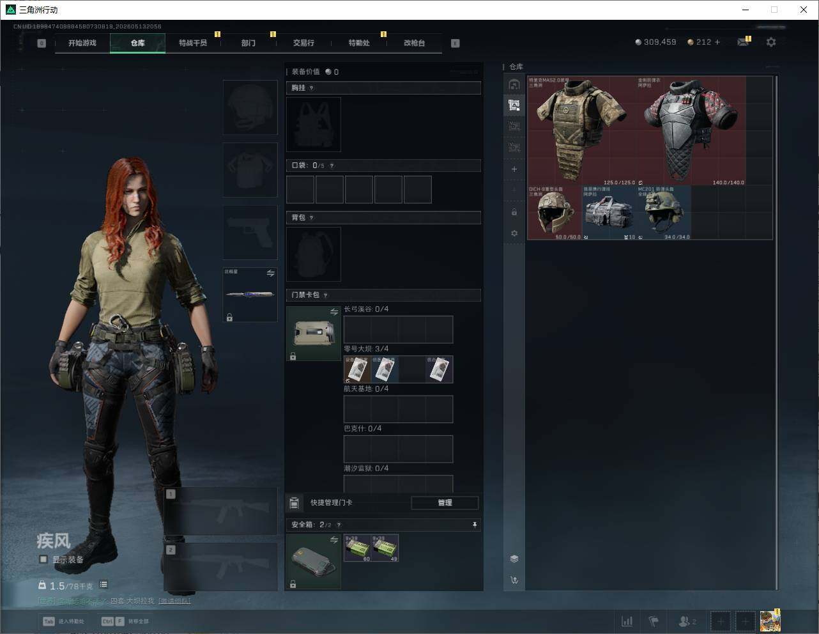
Task: Click the help icon next to 安全箱
Action: [339, 525]
